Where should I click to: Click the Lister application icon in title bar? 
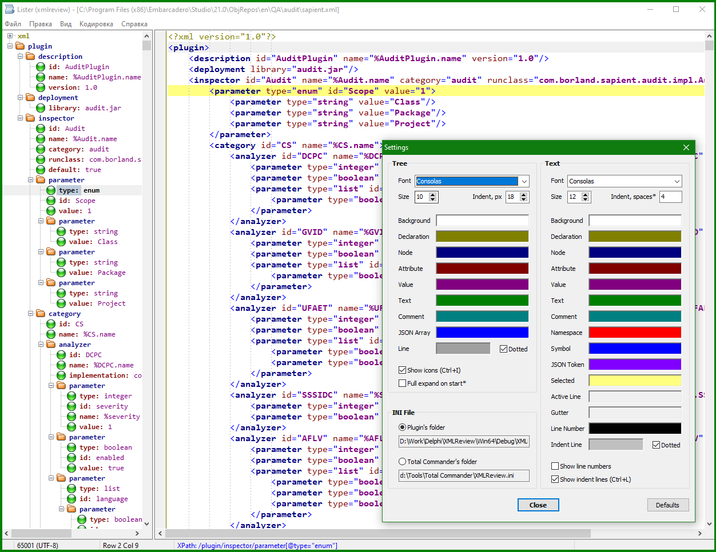[9, 9]
